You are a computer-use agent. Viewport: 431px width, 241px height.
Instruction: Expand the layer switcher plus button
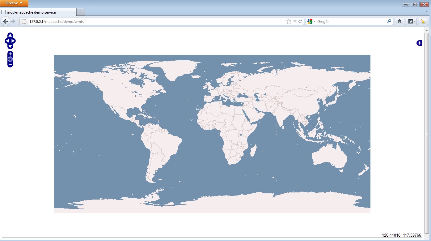[x=419, y=43]
